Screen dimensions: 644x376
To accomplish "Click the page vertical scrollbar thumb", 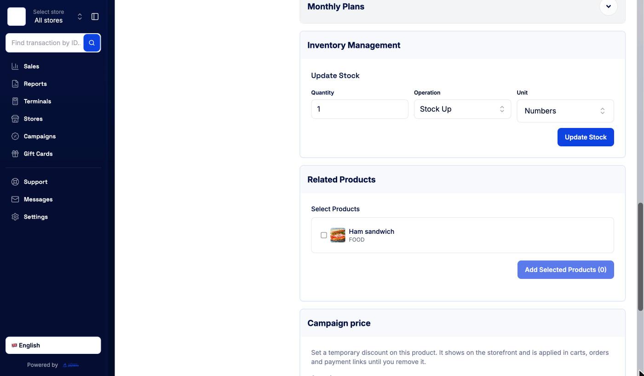I will (x=640, y=257).
